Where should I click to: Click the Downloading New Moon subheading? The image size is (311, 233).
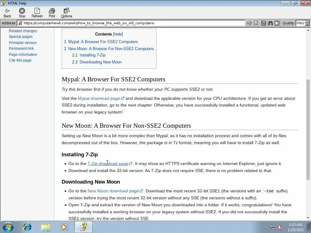[91, 182]
